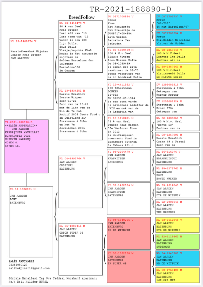Click the TR-2021-188890-D page title

130,9
